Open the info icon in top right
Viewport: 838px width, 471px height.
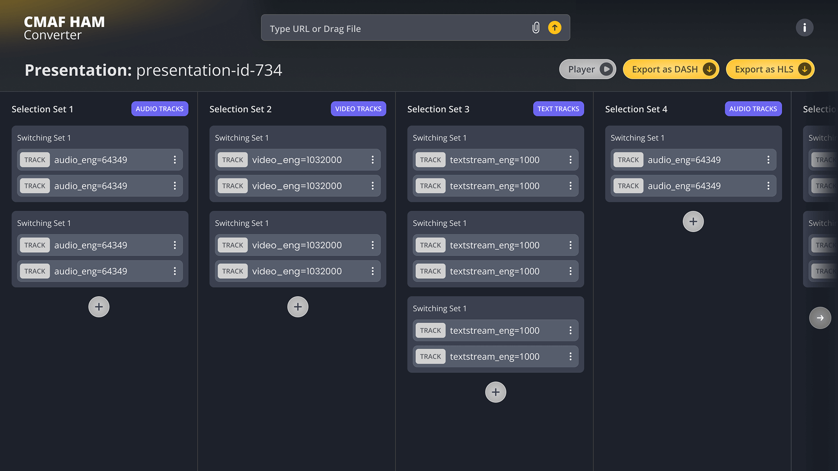(x=804, y=27)
